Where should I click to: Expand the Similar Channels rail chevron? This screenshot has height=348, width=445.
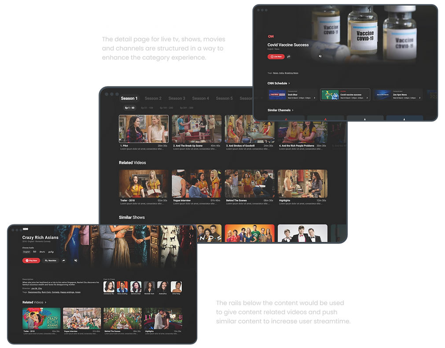point(293,110)
